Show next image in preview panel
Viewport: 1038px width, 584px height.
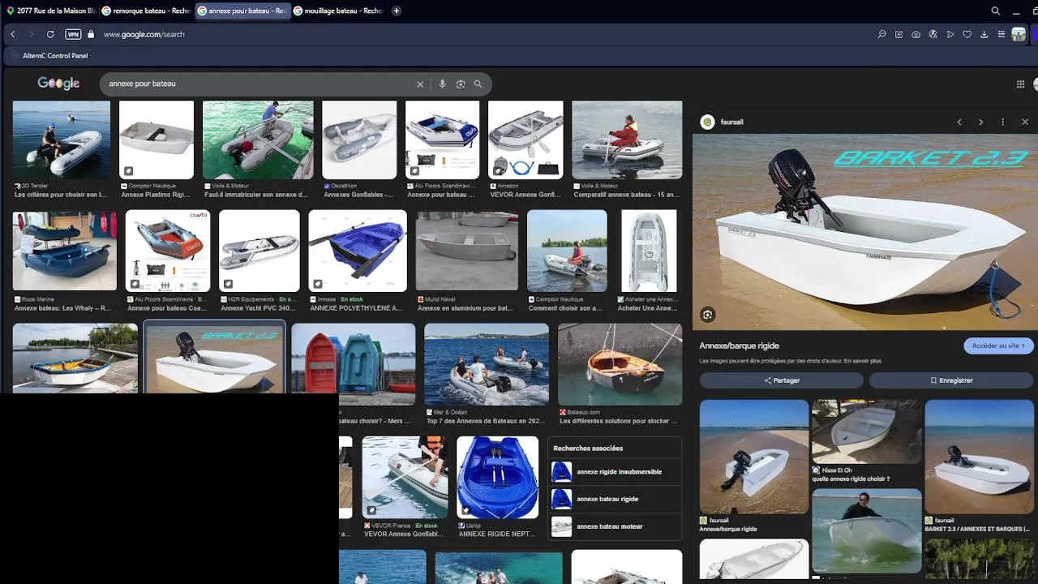click(980, 122)
